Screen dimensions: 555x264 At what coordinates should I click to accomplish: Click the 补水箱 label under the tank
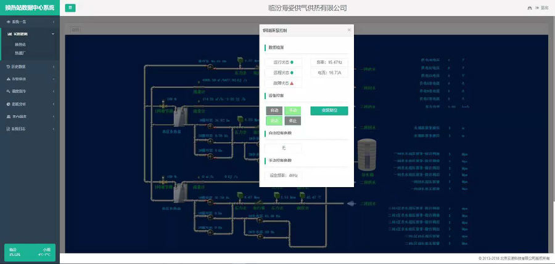coord(367,175)
